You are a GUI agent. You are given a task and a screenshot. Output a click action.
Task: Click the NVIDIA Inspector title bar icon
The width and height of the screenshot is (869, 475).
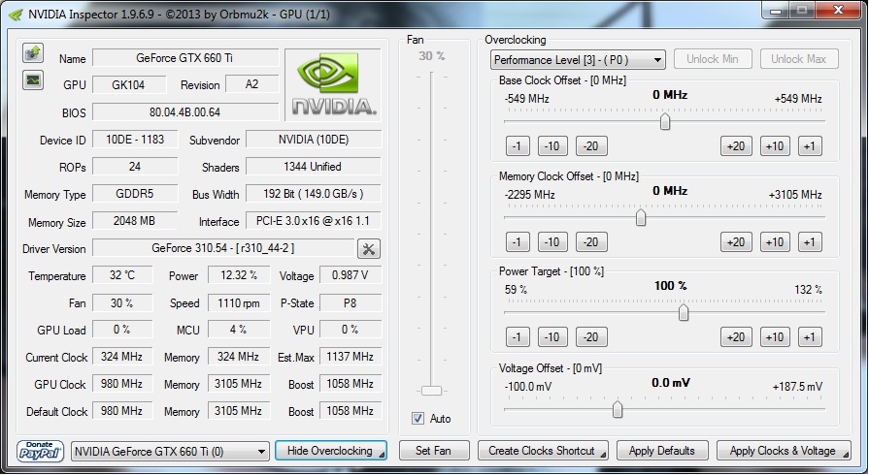[x=17, y=15]
